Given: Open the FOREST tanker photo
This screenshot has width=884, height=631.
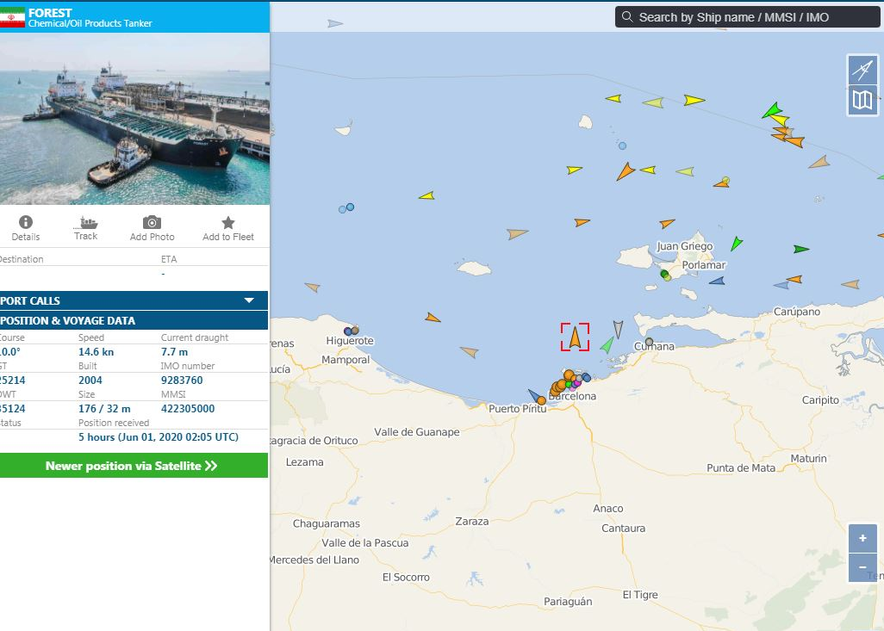Looking at the screenshot, I should pyautogui.click(x=134, y=119).
